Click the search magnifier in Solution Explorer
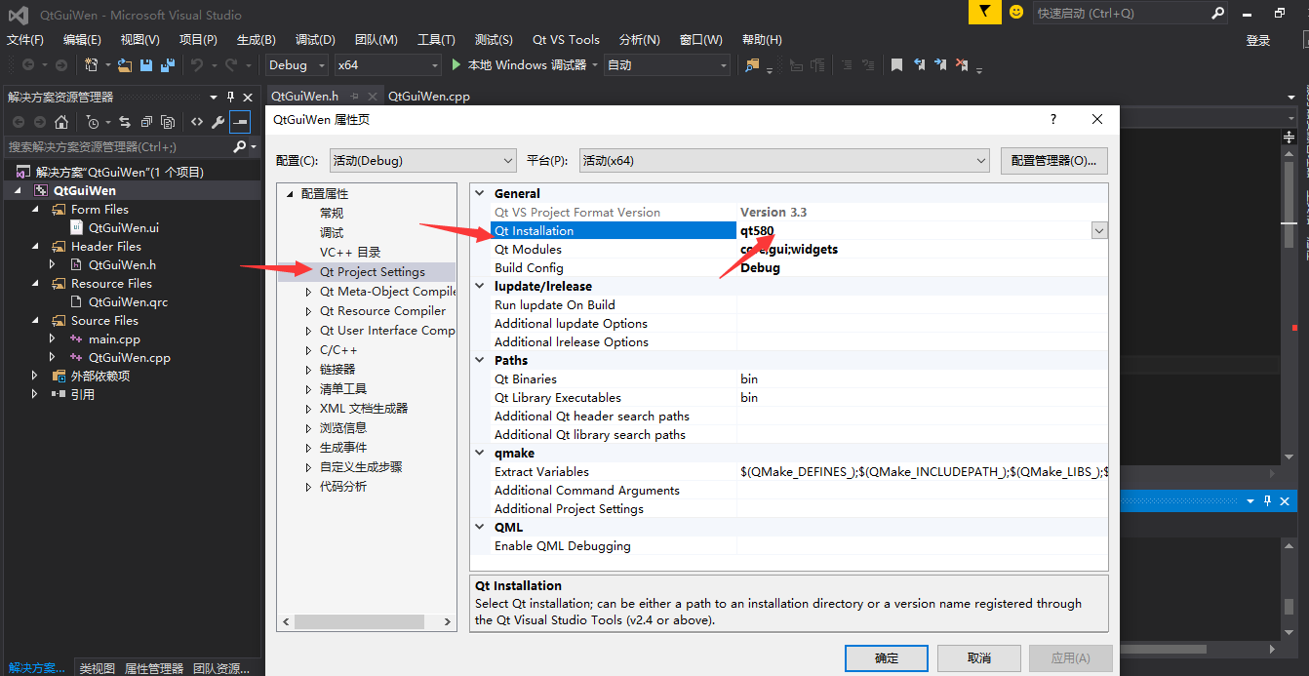 pyautogui.click(x=239, y=146)
